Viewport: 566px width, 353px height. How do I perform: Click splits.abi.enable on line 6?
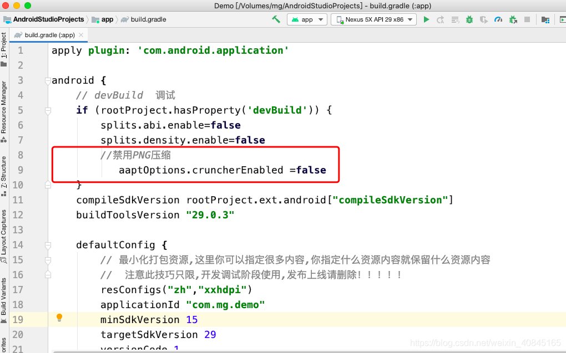(153, 125)
